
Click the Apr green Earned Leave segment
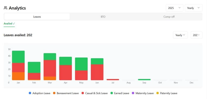point(66,61)
